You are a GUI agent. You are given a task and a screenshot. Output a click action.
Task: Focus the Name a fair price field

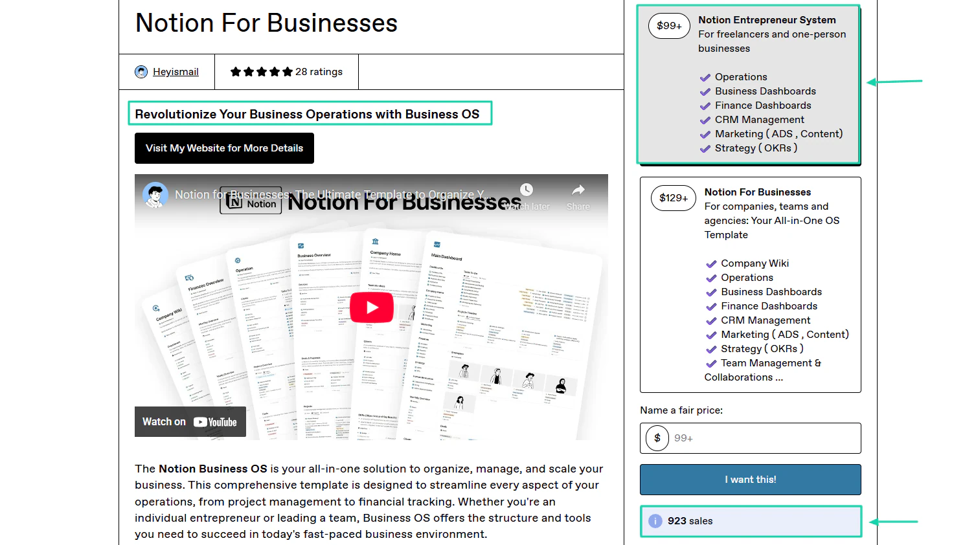(751, 438)
